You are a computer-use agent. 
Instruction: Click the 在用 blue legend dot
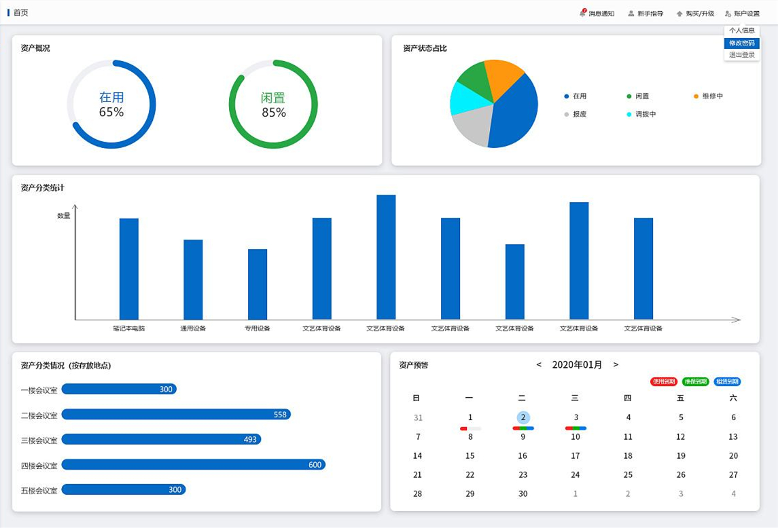[567, 96]
